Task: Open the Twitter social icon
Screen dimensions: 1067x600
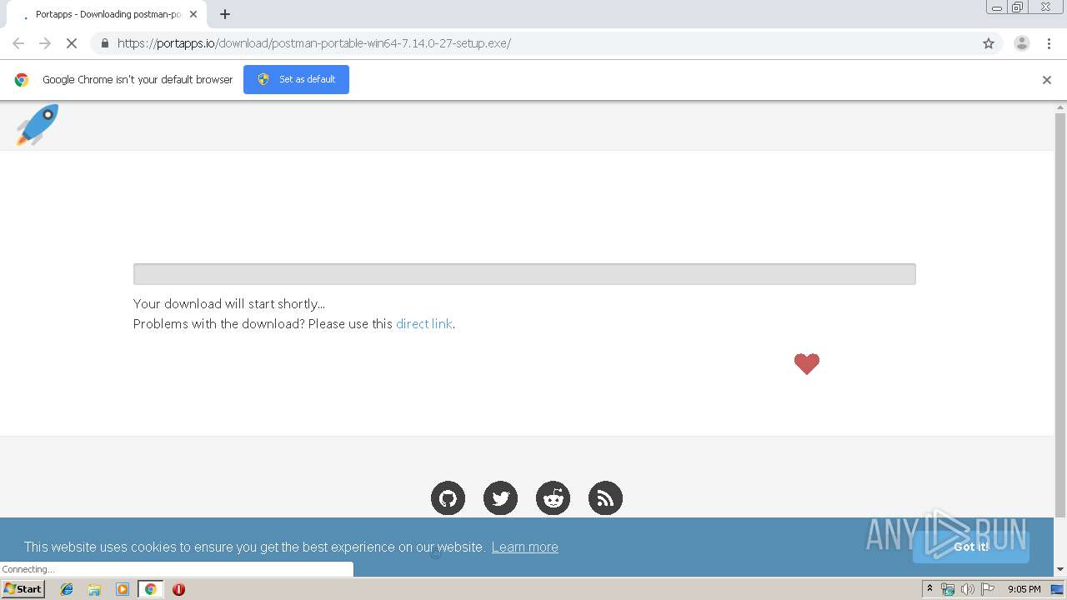Action: point(500,498)
